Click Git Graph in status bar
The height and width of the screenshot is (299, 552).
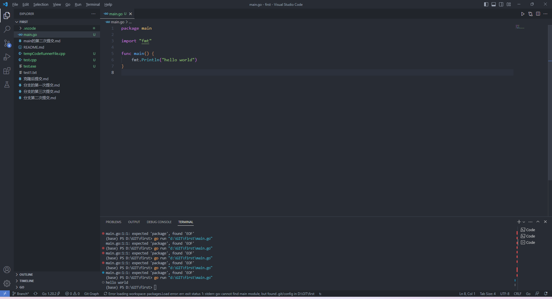point(91,294)
